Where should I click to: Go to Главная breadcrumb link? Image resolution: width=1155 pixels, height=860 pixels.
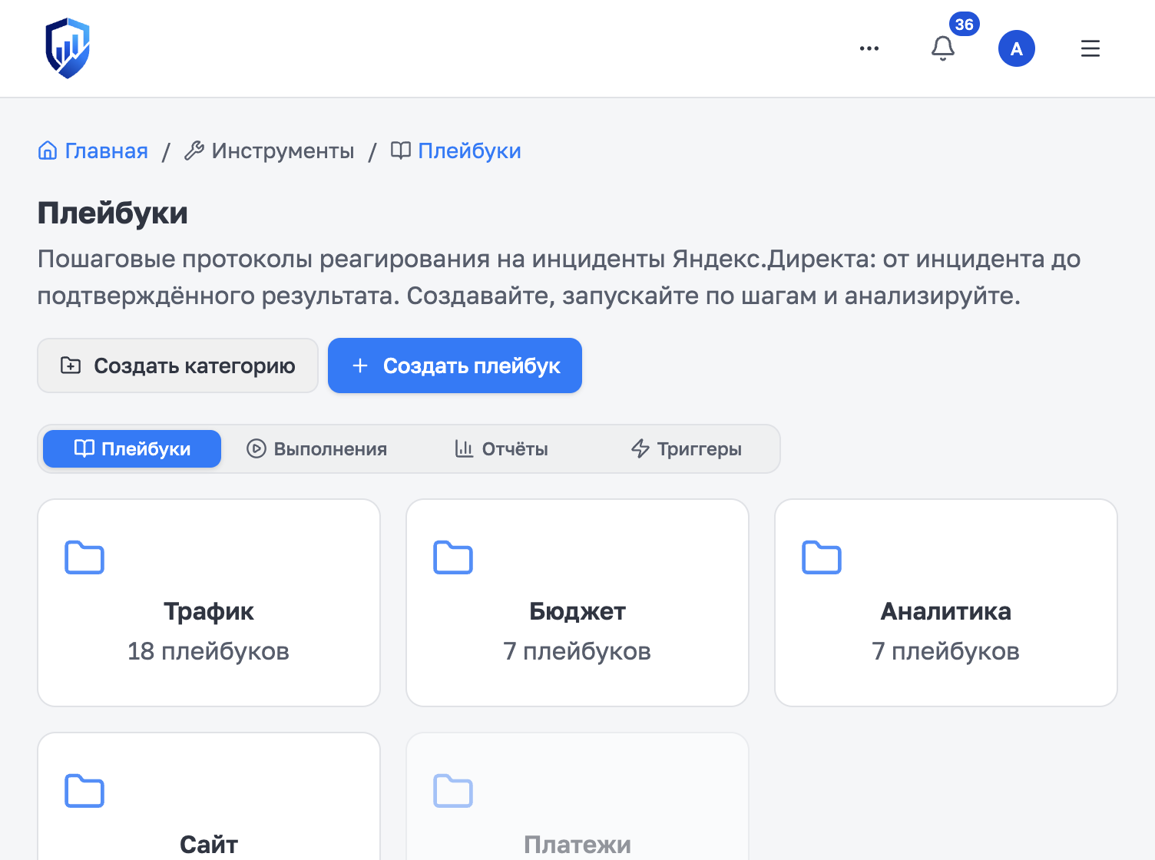click(x=106, y=150)
